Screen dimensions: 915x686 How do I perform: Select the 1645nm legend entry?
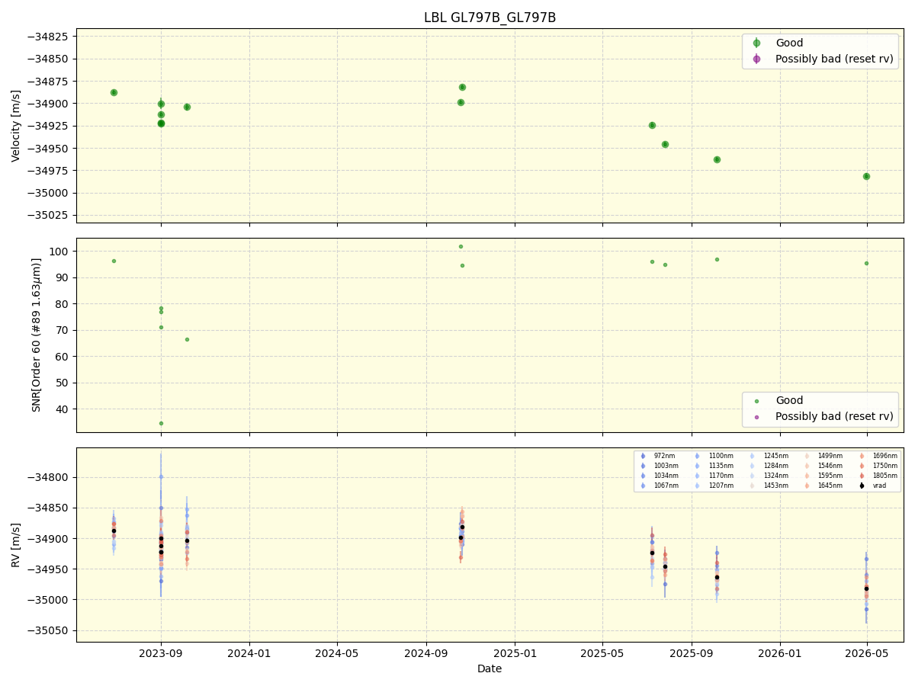(823, 486)
